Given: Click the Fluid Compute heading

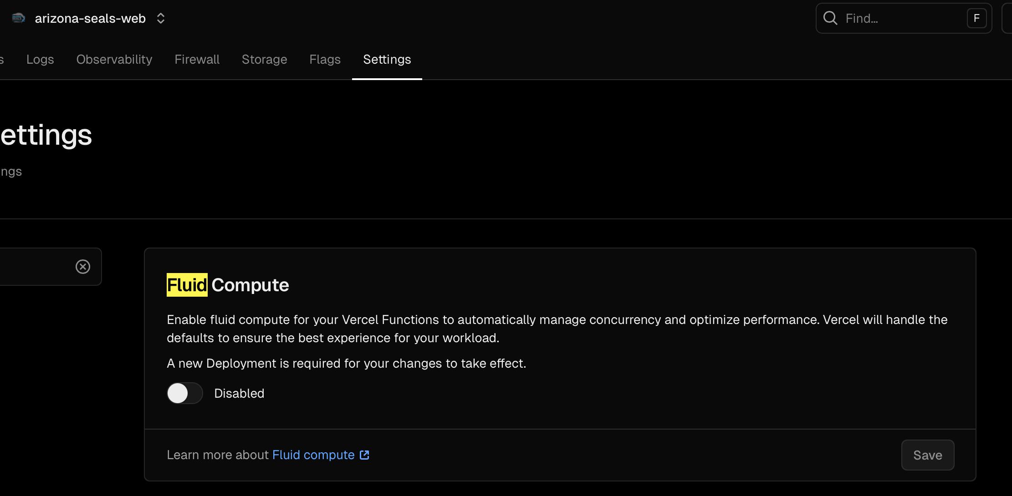Looking at the screenshot, I should pyautogui.click(x=228, y=285).
